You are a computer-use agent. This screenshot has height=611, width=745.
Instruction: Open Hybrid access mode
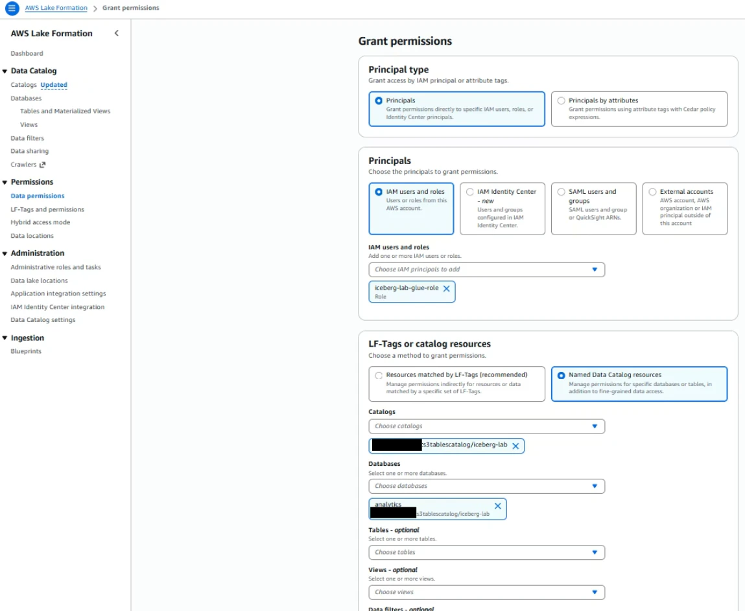tap(40, 222)
